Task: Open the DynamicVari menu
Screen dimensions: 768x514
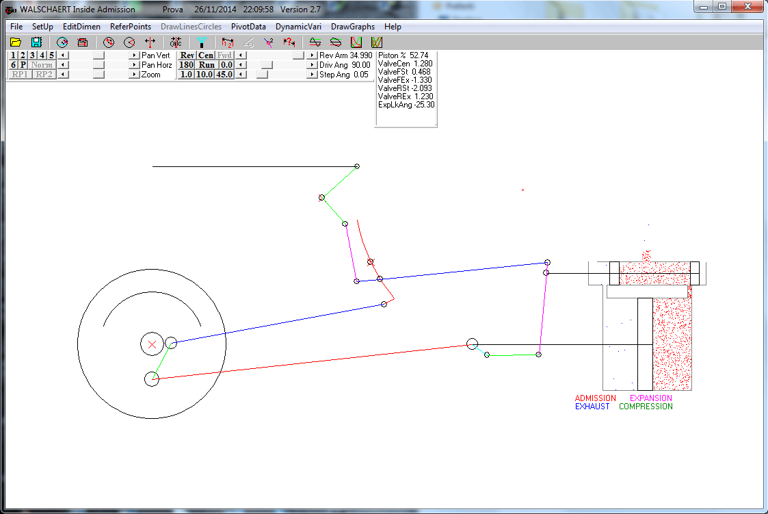Action: 298,27
